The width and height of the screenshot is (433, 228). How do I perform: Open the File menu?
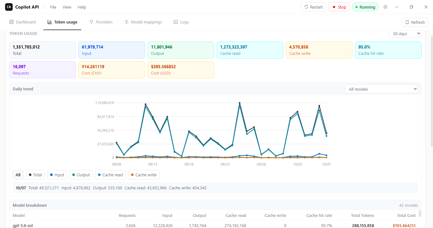pos(53,7)
